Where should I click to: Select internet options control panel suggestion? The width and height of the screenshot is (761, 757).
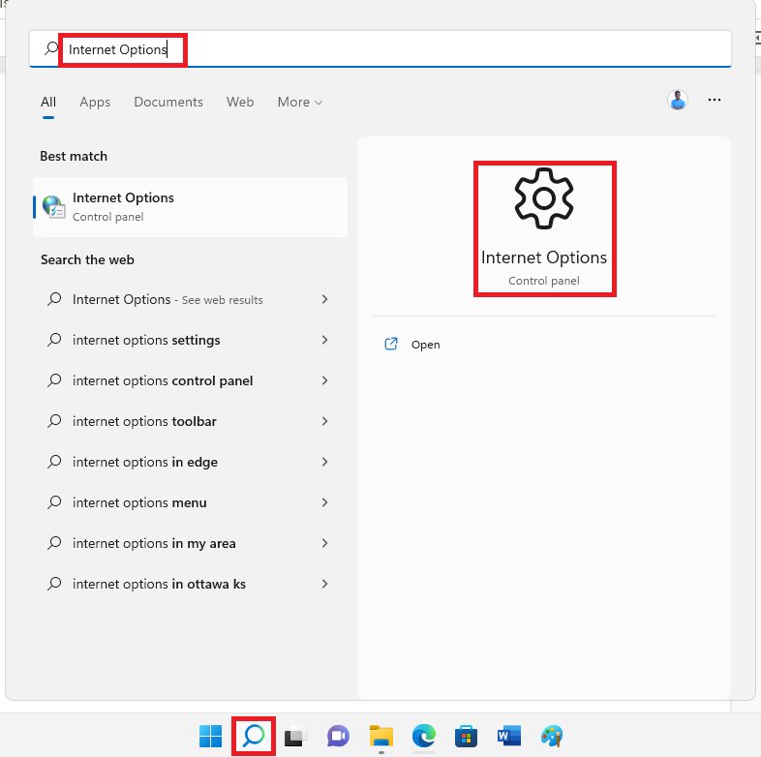tap(190, 380)
